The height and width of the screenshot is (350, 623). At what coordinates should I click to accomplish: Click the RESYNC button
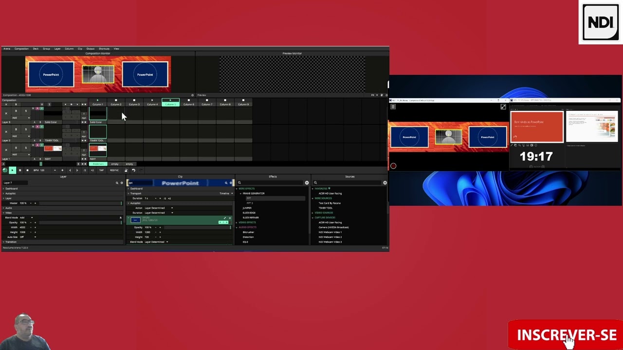[114, 170]
